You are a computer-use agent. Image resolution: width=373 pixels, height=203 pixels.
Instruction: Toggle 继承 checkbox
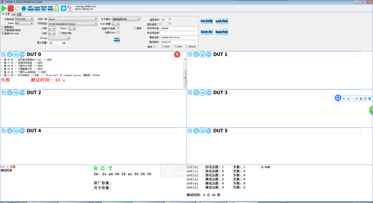135,28
